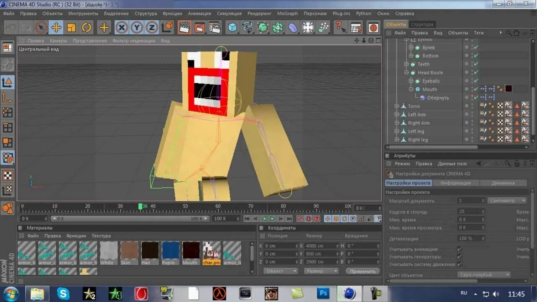This screenshot has width=537, height=302.
Task: Click the green timeline marker at frame 36
Action: click(x=140, y=206)
